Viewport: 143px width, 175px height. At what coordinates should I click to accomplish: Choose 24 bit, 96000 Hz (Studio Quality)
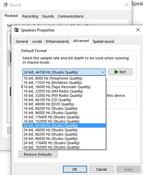64,139
